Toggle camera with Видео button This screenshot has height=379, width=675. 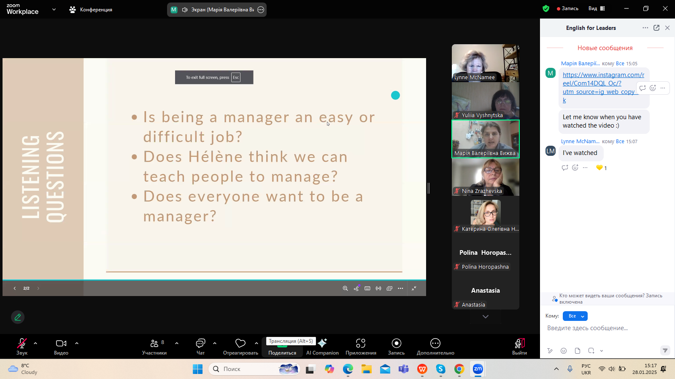click(61, 347)
